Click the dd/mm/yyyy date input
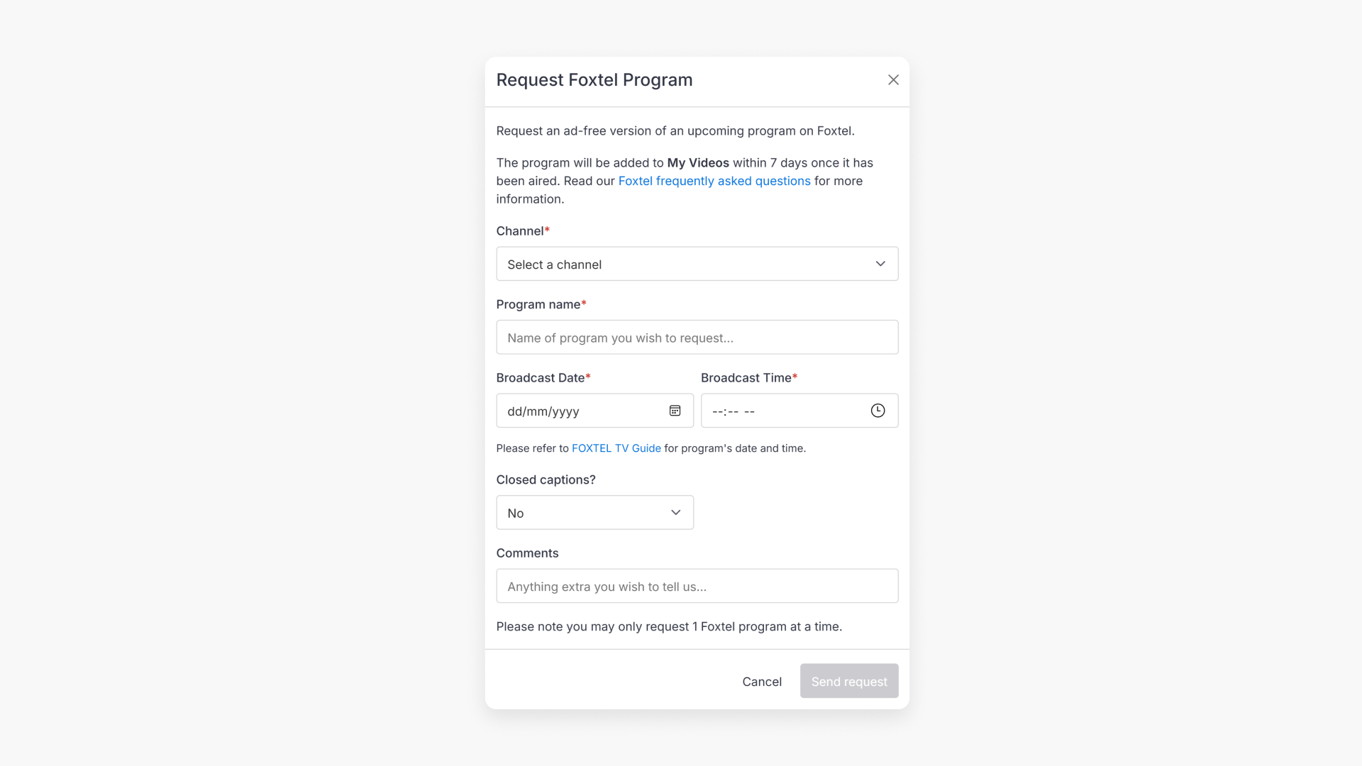Viewport: 1362px width, 766px height. click(582, 411)
